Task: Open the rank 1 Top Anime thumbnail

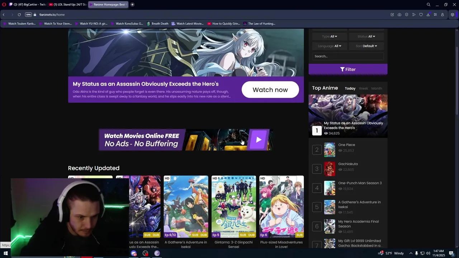Action: point(348,116)
